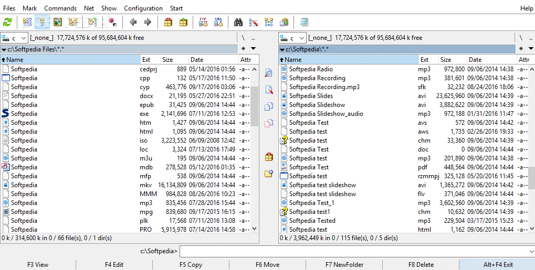The height and width of the screenshot is (270, 535).
Task: Click the magnifier View icon between panels
Action: pos(269,73)
